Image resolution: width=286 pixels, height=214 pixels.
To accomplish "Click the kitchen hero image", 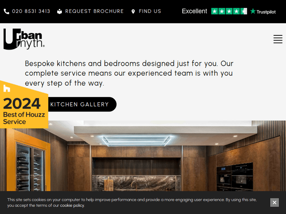I will 143,156.
